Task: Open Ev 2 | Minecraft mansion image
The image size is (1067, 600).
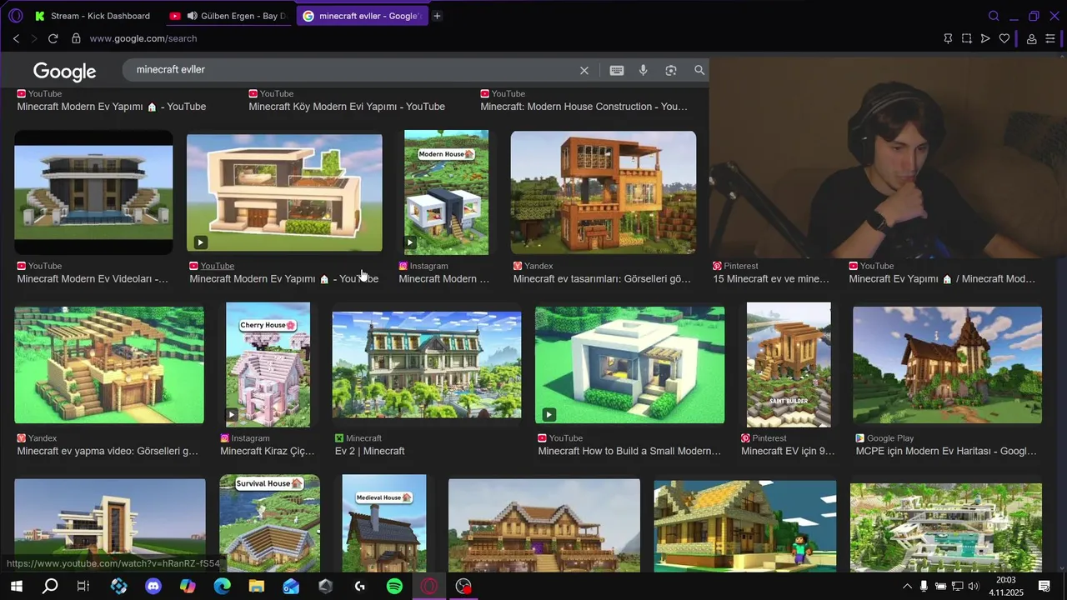Action: pos(427,365)
